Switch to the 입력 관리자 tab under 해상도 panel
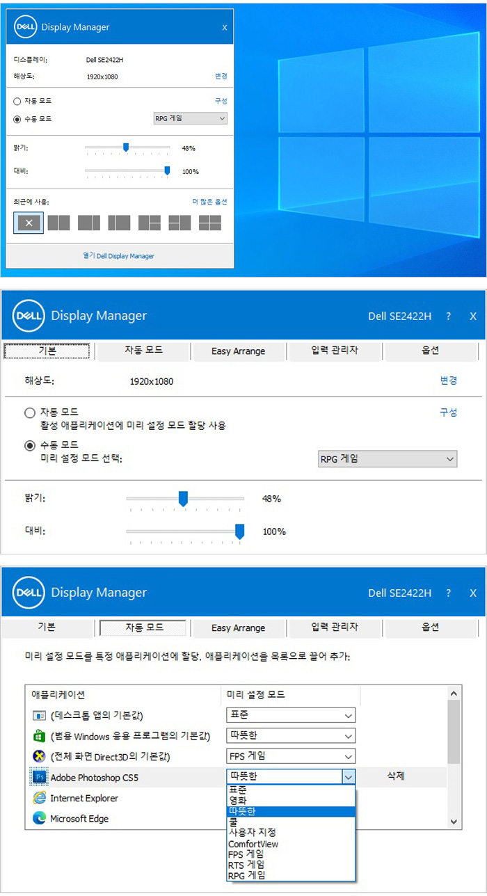This screenshot has height=896, width=487. pos(335,351)
